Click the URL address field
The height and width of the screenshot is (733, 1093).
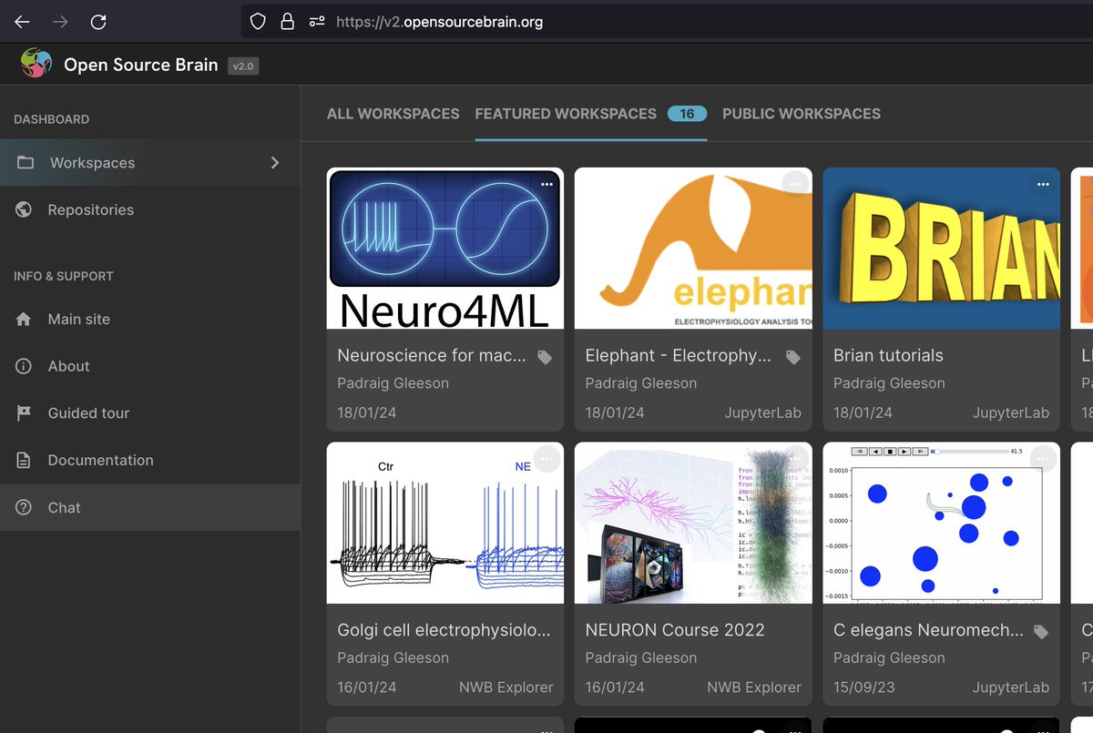667,22
